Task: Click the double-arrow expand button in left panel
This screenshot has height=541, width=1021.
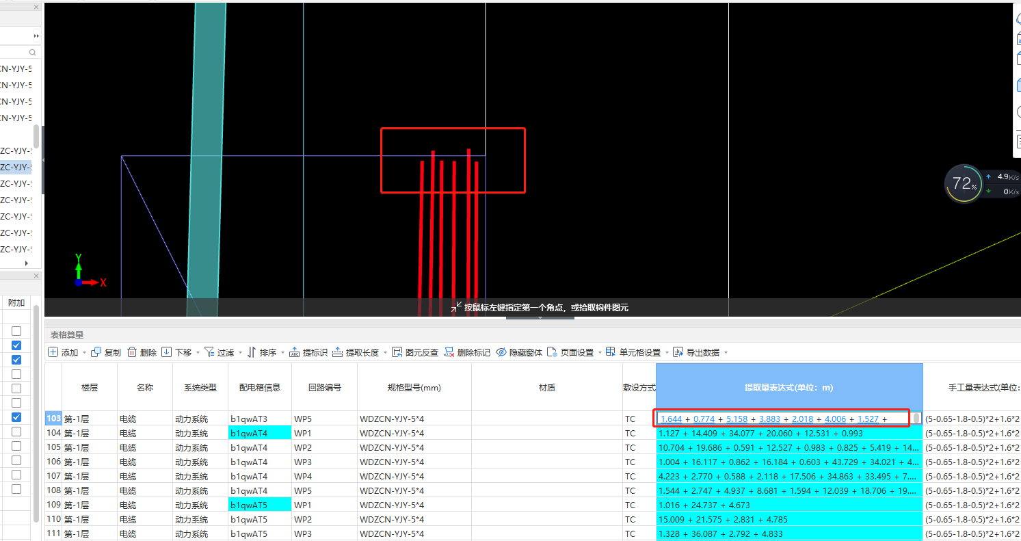Action: pyautogui.click(x=36, y=36)
